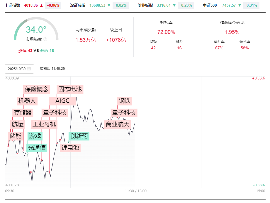Click the 固态电池 sector tag
The width and height of the screenshot is (270, 203).
[x=70, y=89]
